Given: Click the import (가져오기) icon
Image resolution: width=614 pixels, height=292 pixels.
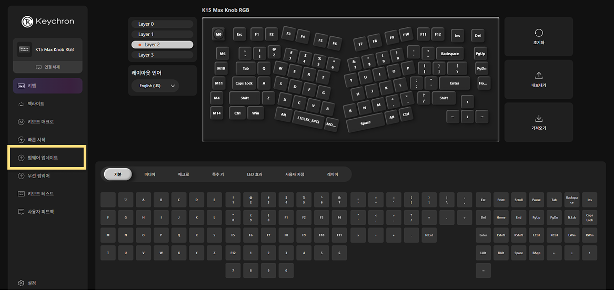Looking at the screenshot, I should (x=538, y=118).
